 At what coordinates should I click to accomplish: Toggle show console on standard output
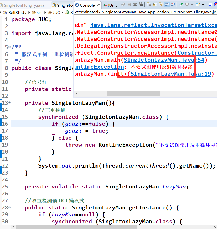(x=167, y=5)
